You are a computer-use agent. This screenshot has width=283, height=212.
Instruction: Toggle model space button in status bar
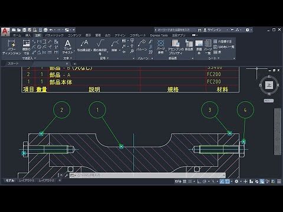tap(178, 181)
